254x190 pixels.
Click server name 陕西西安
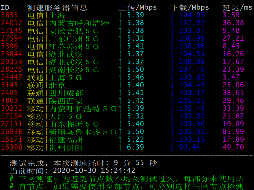coord(66,101)
